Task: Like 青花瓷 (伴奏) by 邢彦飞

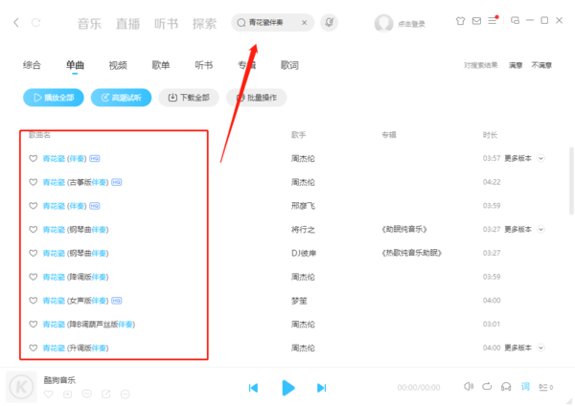Action: (33, 206)
